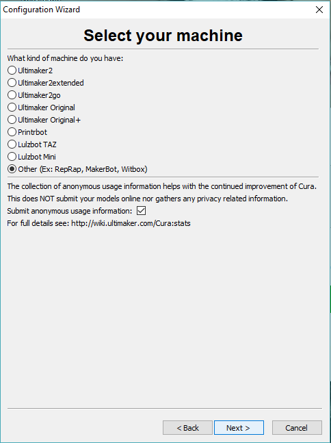
Task: Select the Ultimaker Original machine type
Action: tap(12, 107)
